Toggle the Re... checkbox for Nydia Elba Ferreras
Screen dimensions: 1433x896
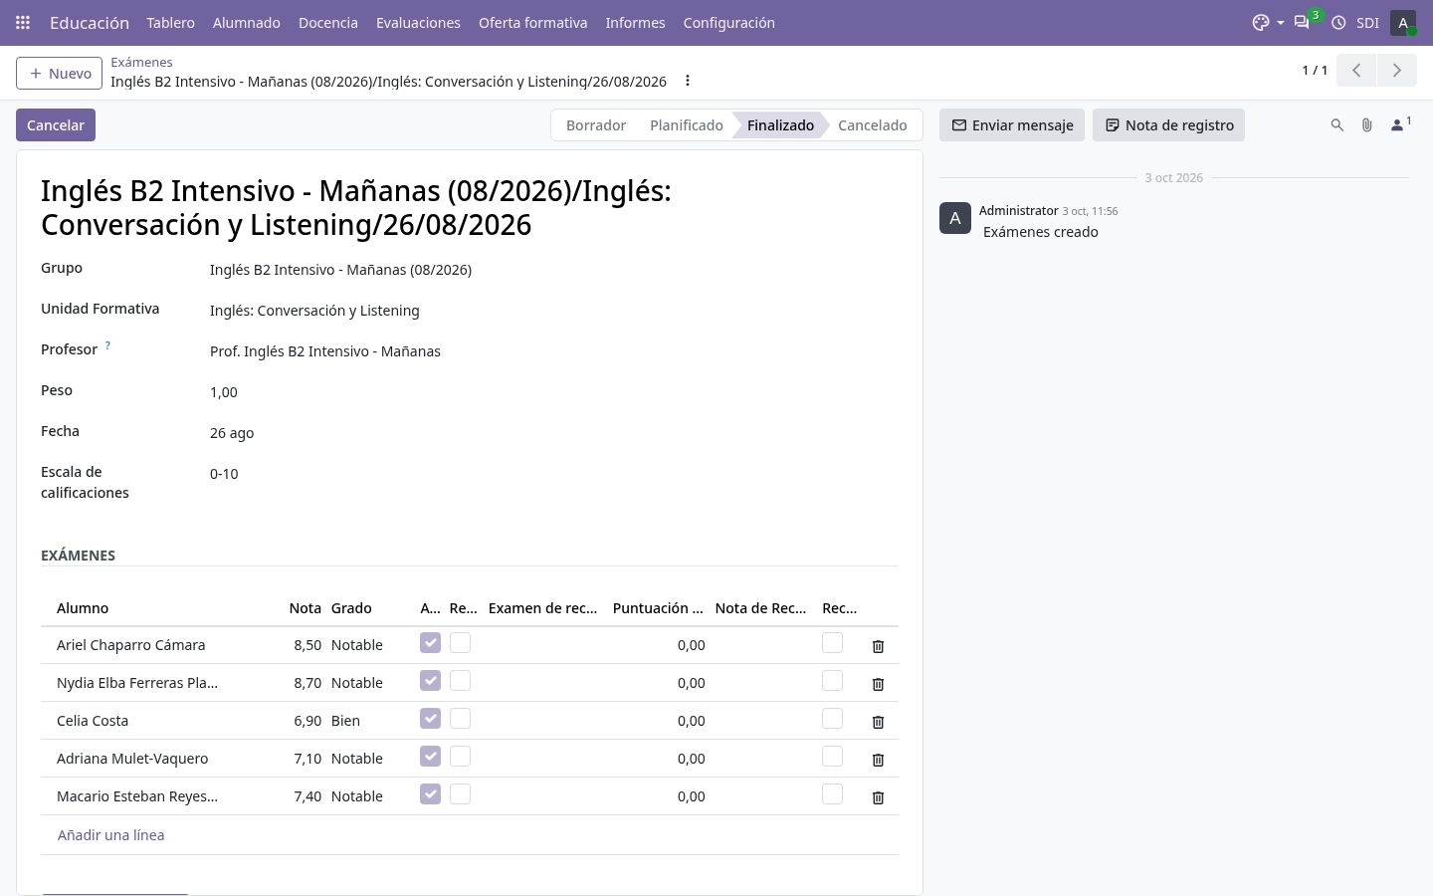(460, 681)
